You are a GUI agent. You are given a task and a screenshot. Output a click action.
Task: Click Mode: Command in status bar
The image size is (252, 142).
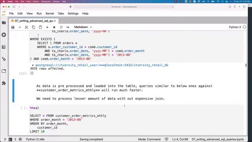149,139
